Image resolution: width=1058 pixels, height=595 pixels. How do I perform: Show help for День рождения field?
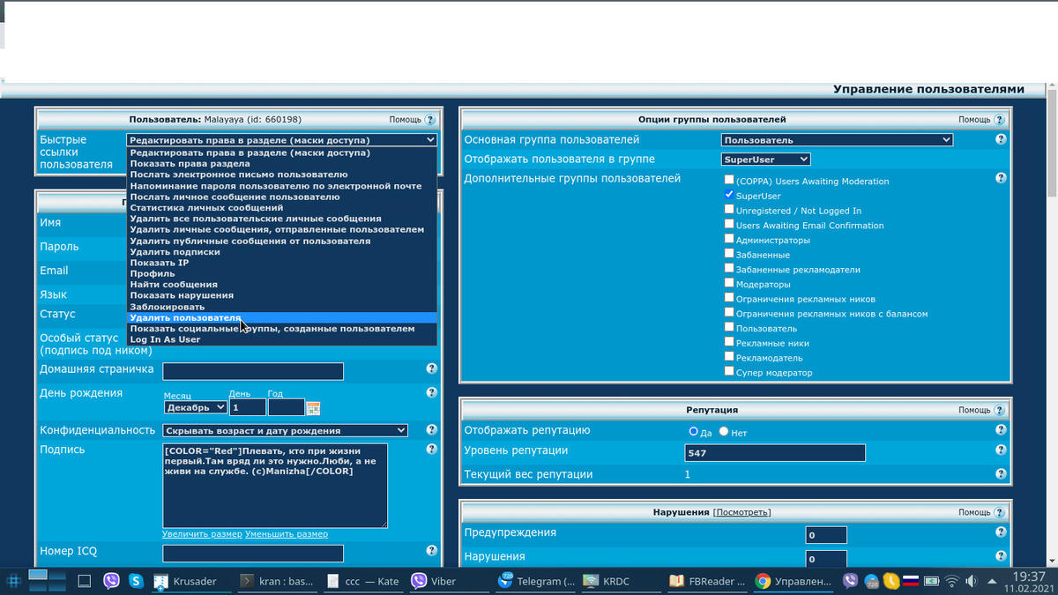[x=432, y=393]
